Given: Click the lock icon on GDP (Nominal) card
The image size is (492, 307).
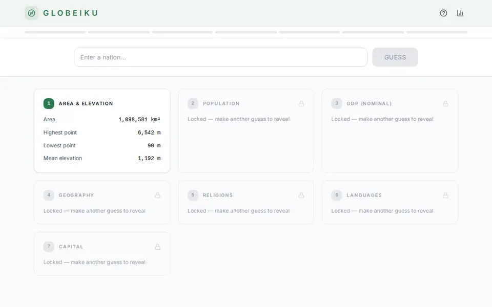Looking at the screenshot, I should tap(445, 104).
